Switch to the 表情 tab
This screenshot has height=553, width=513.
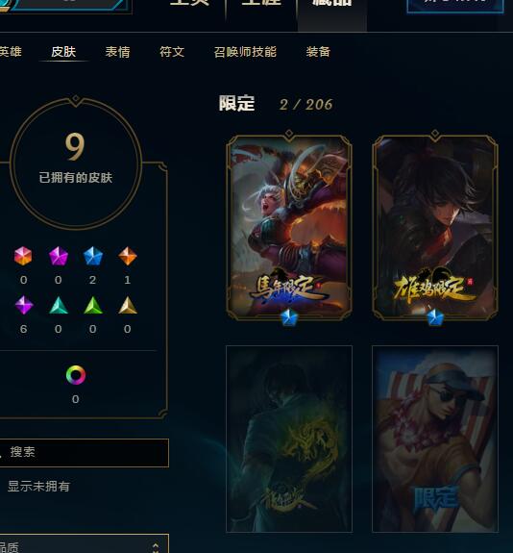coord(117,52)
